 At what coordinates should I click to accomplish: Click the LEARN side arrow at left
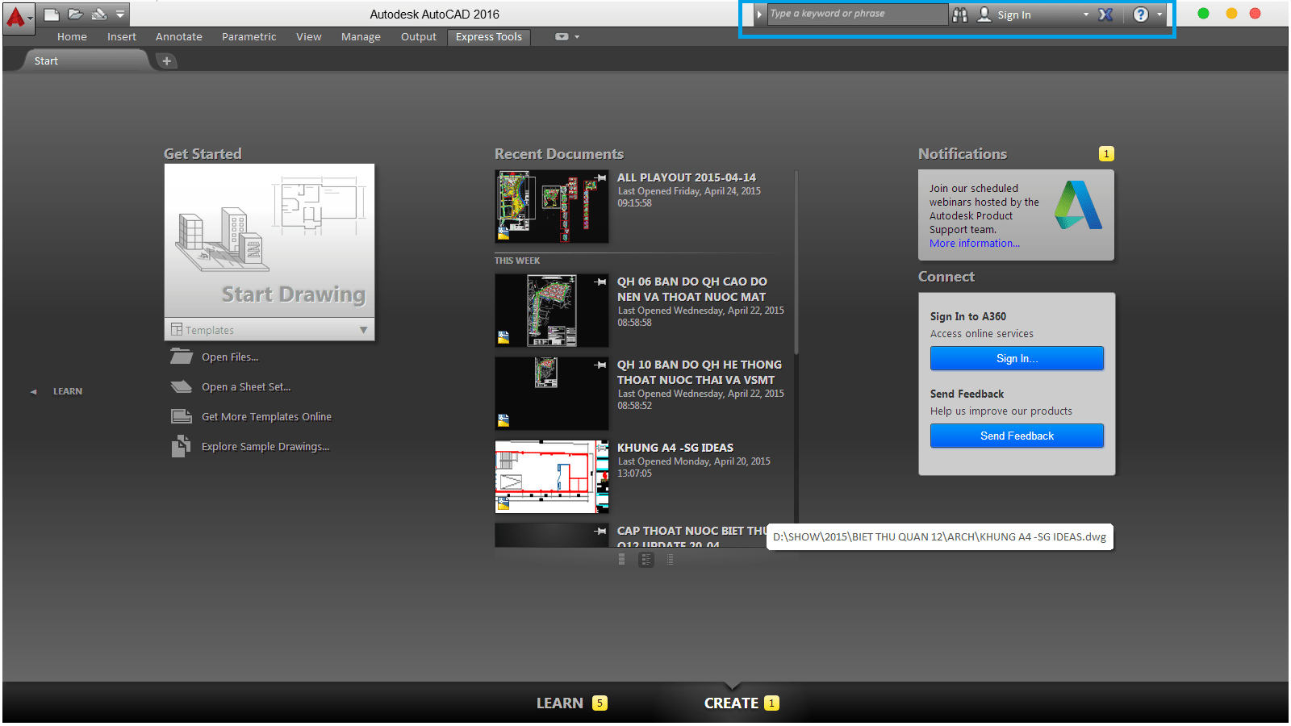pyautogui.click(x=33, y=392)
